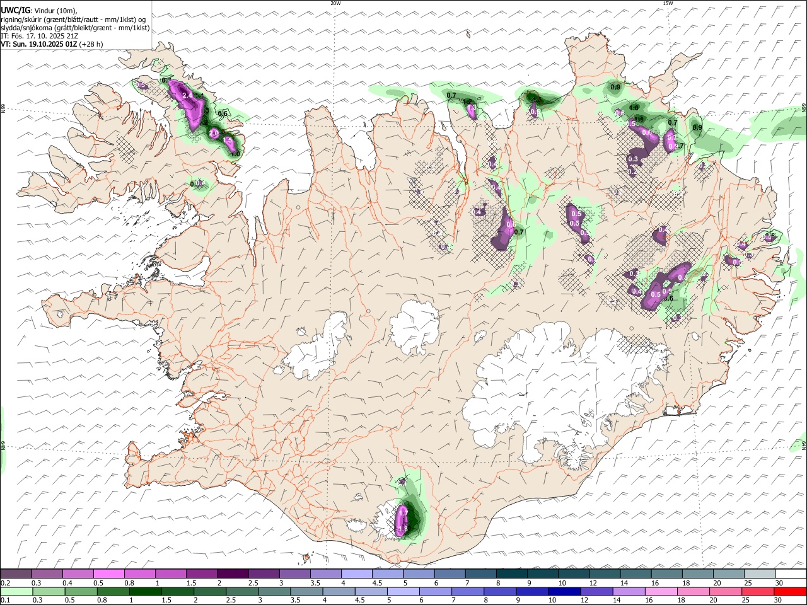
Task: Select the bright red swatch labeled 30 in bottom legend row
Action: [790, 592]
